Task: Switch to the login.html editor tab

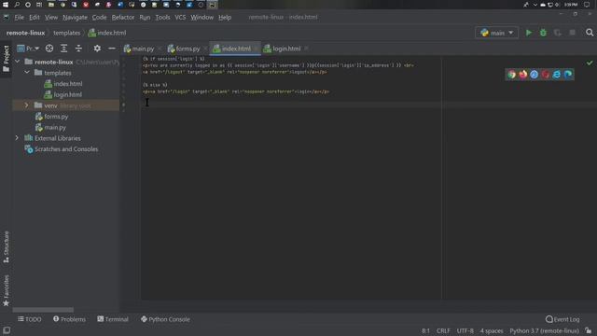Action: pyautogui.click(x=282, y=49)
